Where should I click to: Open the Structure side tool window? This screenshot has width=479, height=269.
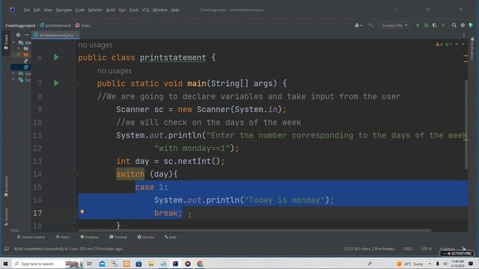pyautogui.click(x=6, y=217)
